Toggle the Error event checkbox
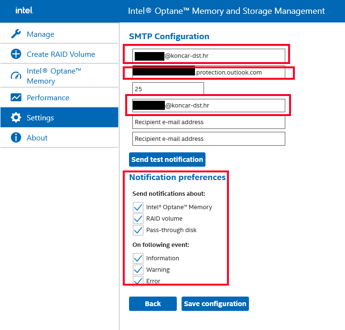345x330 pixels. point(138,280)
